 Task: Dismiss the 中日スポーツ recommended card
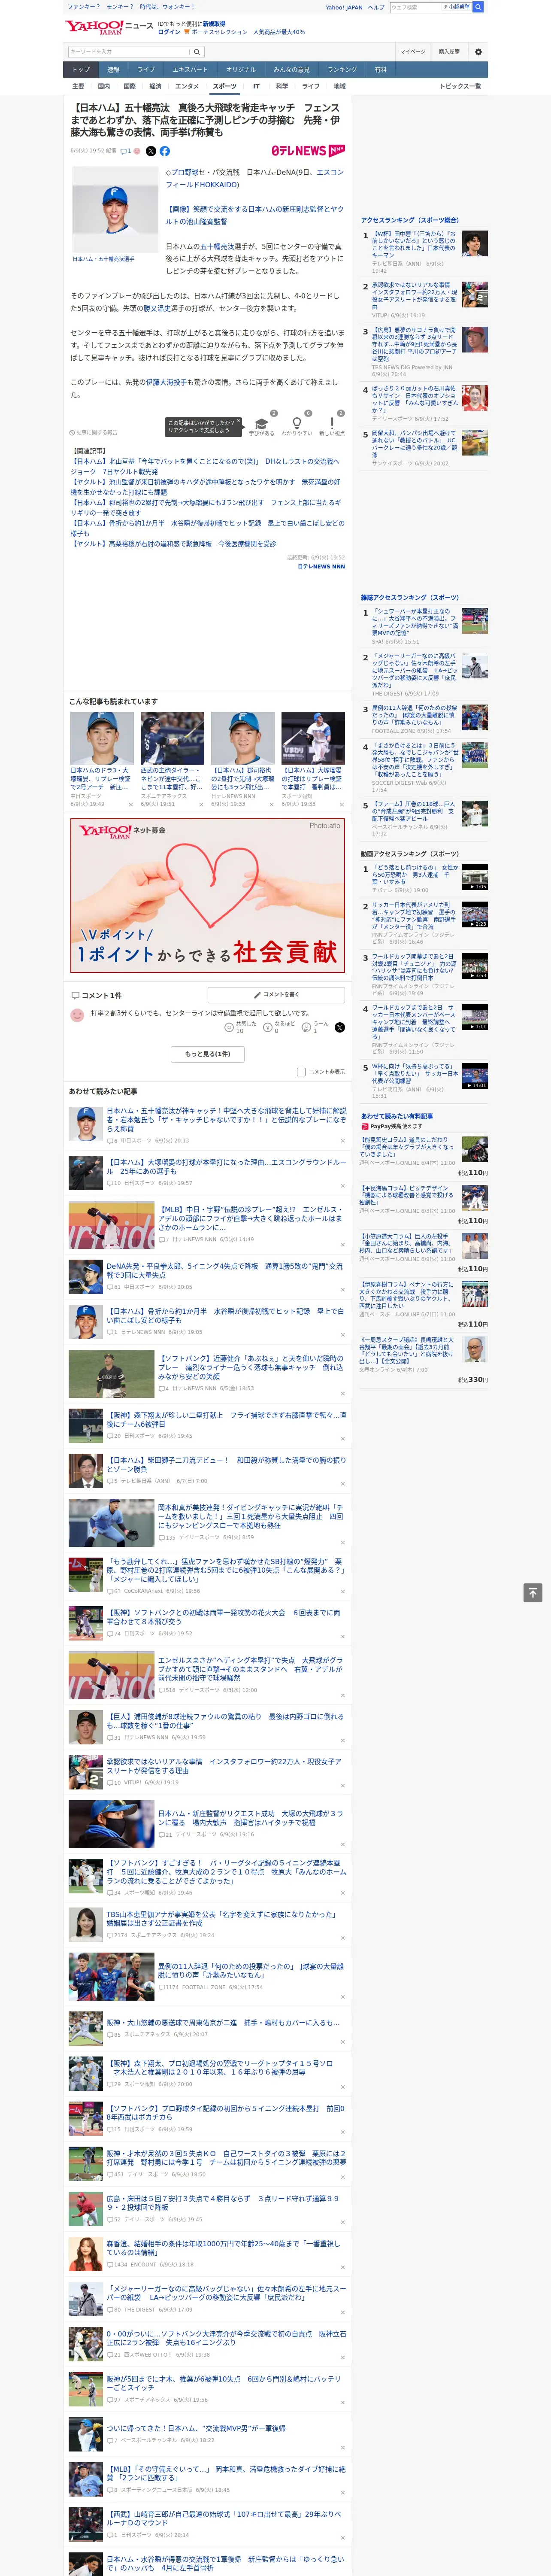click(x=131, y=804)
